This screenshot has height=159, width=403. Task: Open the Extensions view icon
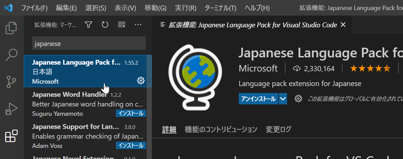pos(11,136)
